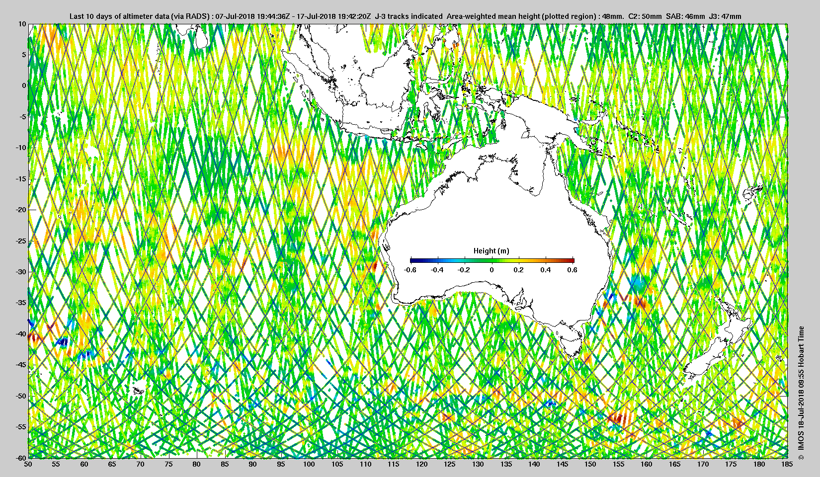Select colorbar tick label -0.4
Image resolution: width=820 pixels, height=477 pixels.
(437, 270)
